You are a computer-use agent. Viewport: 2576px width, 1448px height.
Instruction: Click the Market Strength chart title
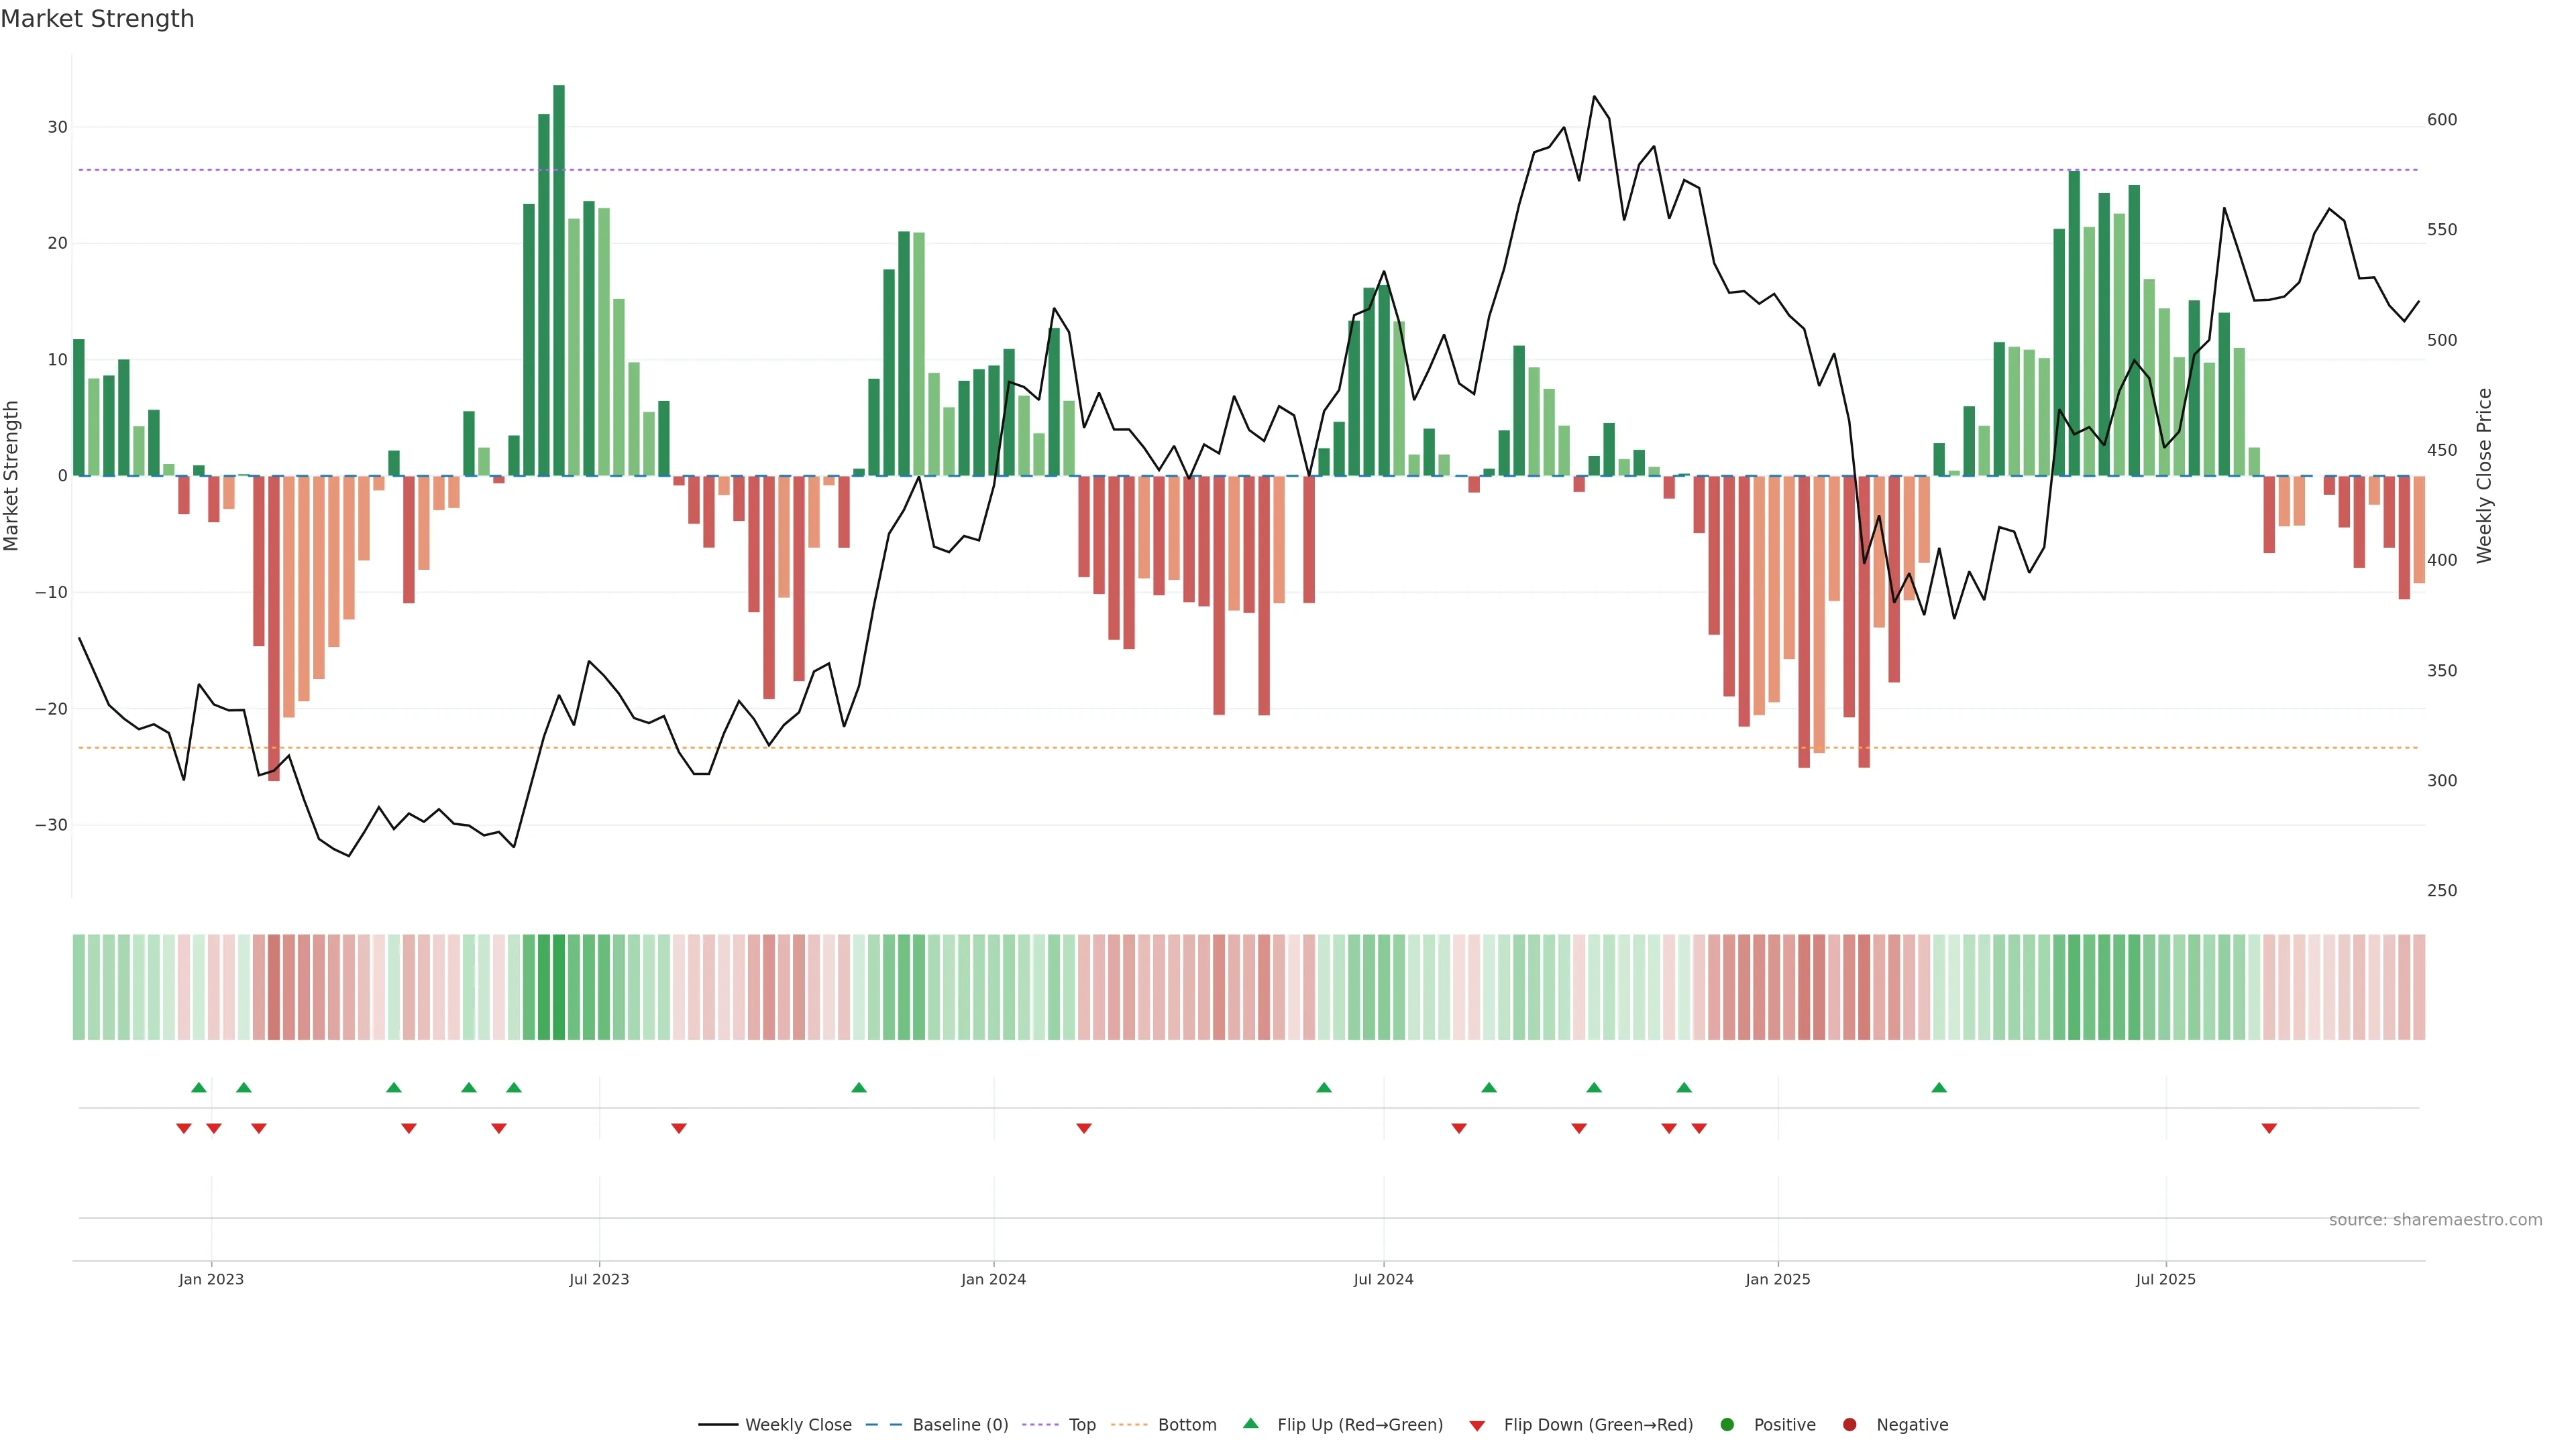pos(97,19)
